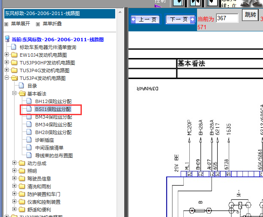Open BH28保险丝分配 page
Viewport: 263px width, 217px height.
point(54,132)
